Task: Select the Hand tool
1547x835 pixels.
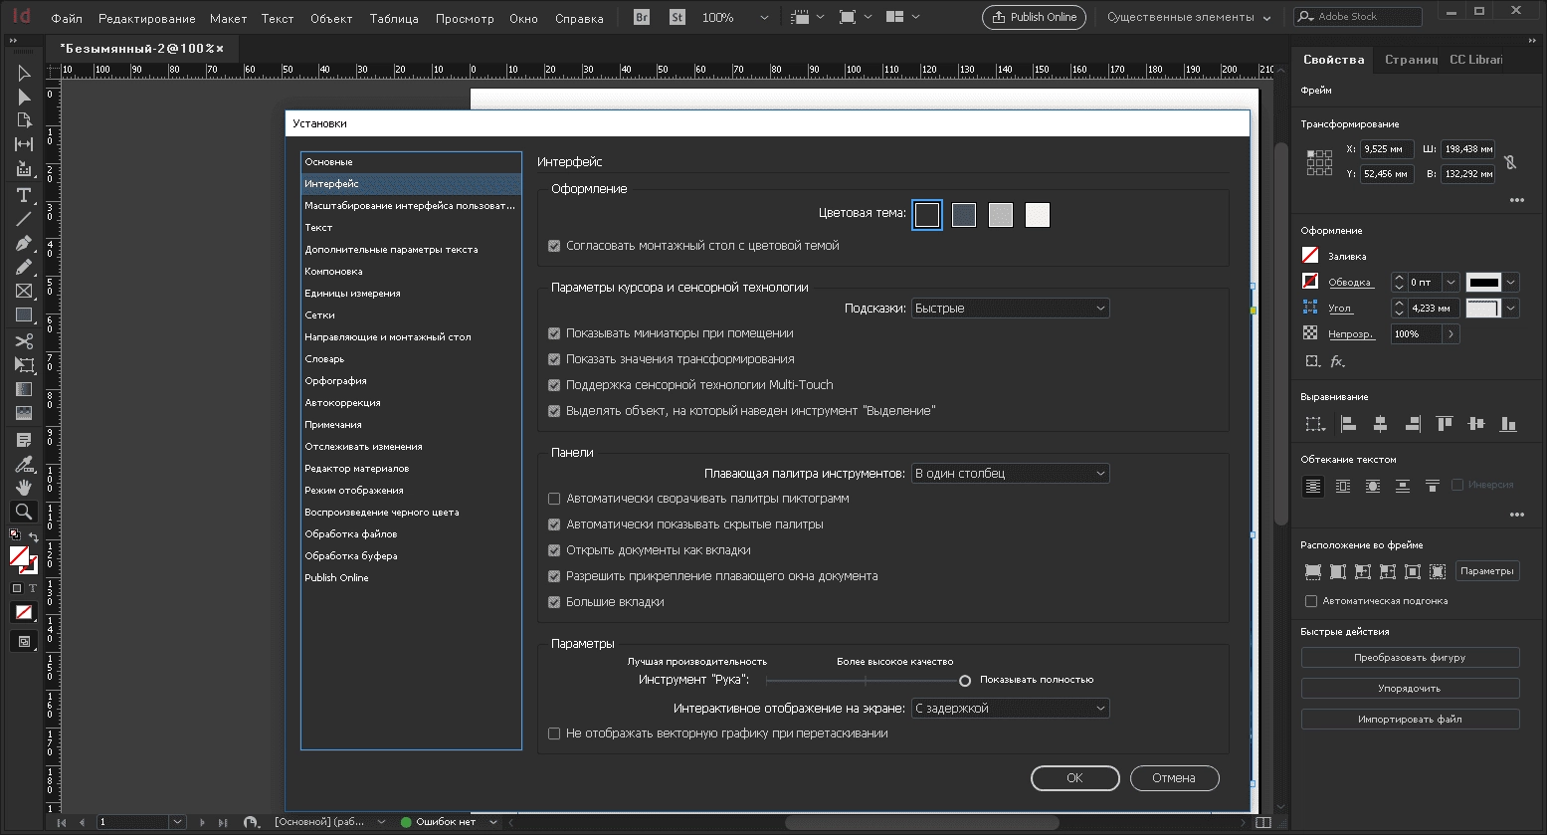Action: tap(24, 488)
